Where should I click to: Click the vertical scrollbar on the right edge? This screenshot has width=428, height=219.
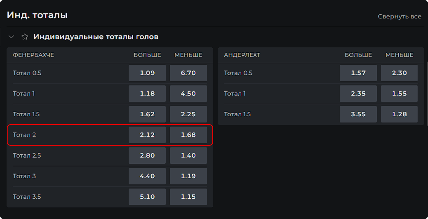coord(427,94)
